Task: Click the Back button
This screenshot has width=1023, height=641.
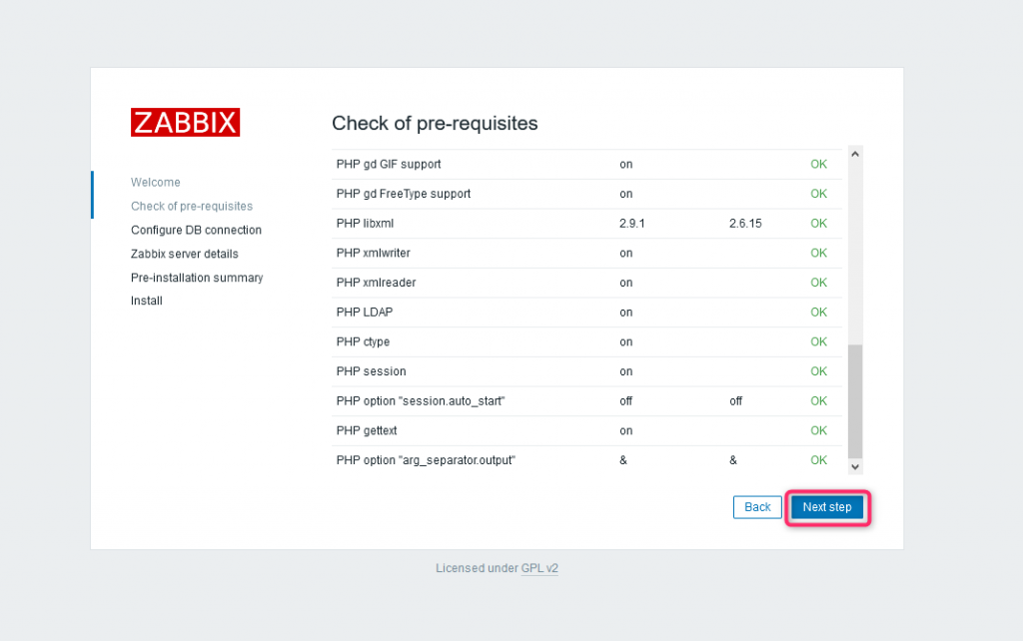Action: [757, 507]
